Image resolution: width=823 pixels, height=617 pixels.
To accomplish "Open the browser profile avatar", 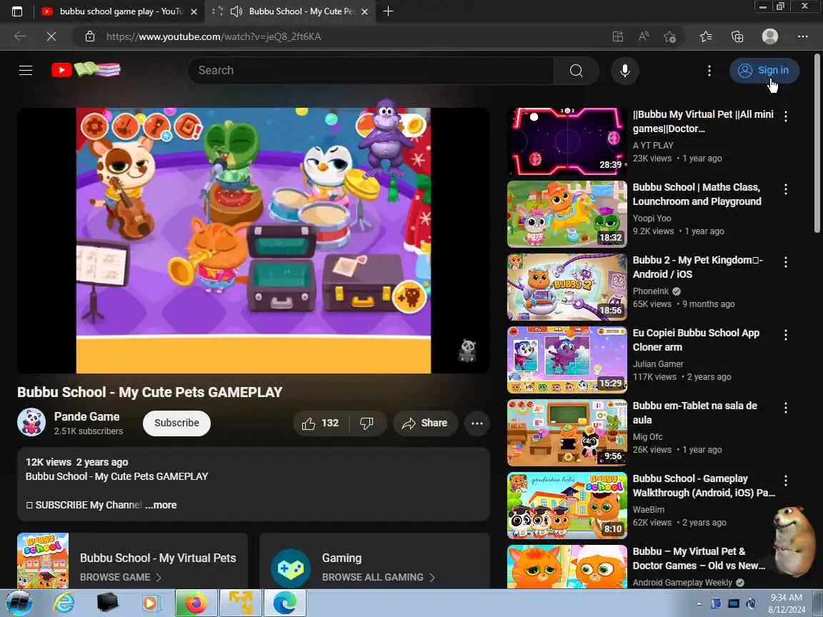I will tap(770, 36).
